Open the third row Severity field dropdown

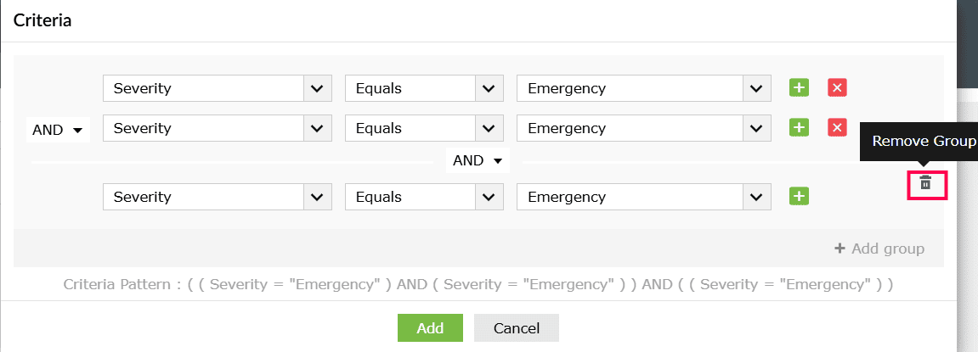217,197
